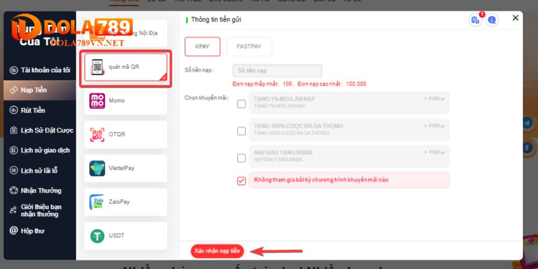Open the Telegram floating icon
Screen dimensions: 538x269
click(x=528, y=123)
